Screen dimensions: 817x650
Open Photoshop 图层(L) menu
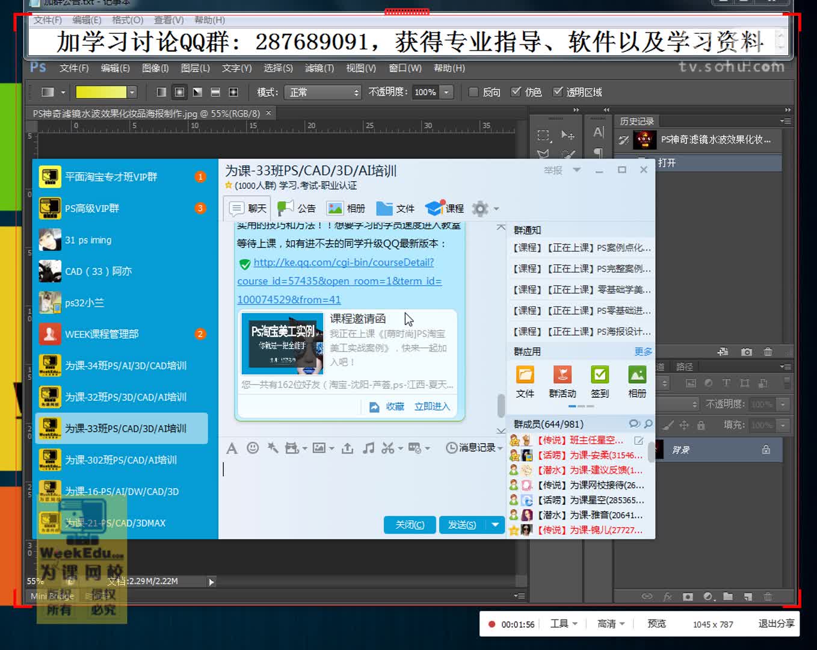coord(196,68)
